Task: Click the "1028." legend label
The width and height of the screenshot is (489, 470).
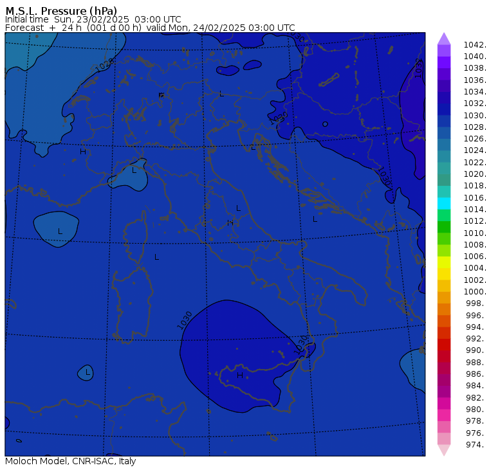Action: [x=475, y=127]
